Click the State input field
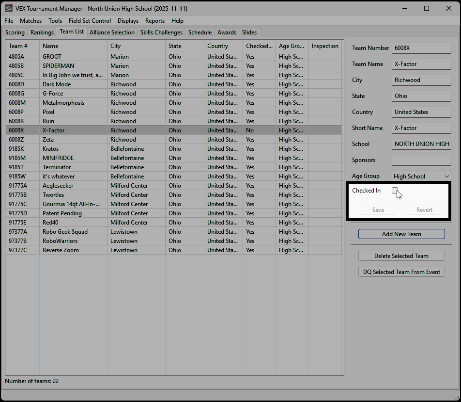 click(421, 96)
